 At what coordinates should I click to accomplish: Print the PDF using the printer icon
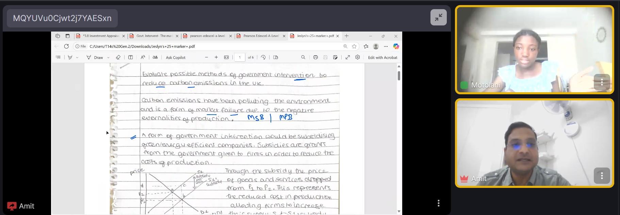315,57
